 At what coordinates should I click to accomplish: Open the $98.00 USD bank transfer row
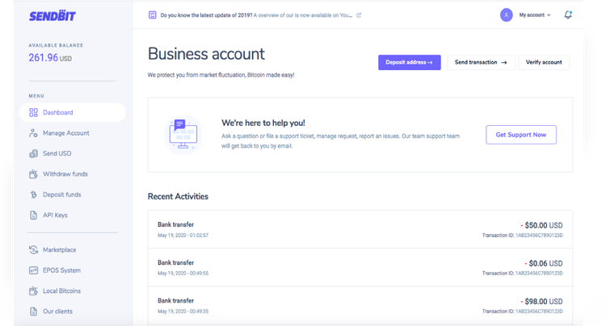pyautogui.click(x=360, y=305)
